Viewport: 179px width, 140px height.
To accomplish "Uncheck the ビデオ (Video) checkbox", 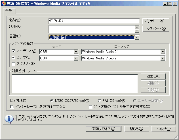I will (13, 57).
